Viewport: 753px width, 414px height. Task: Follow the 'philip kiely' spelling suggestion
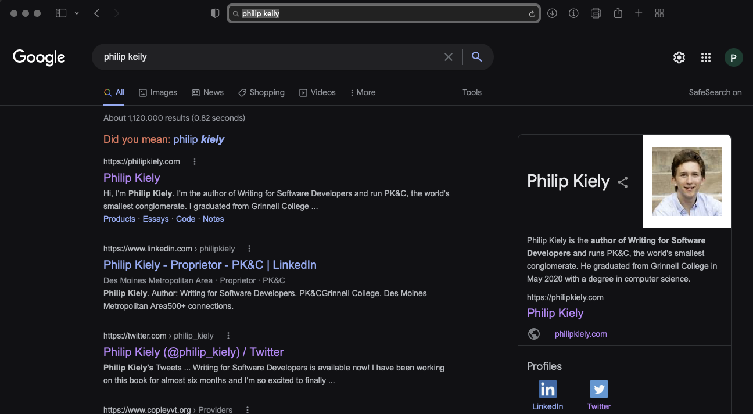(197, 139)
